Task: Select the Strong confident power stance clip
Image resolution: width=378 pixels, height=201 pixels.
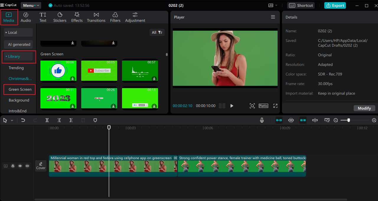Action: pyautogui.click(x=242, y=166)
